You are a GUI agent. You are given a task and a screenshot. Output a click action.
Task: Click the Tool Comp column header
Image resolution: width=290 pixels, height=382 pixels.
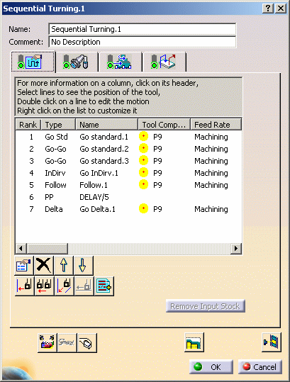tap(164, 125)
